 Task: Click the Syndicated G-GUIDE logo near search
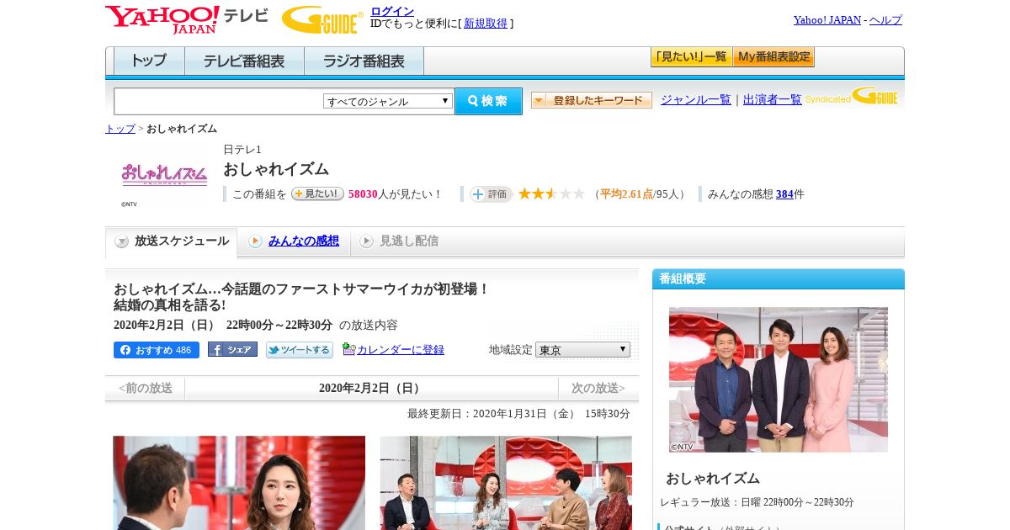(852, 96)
